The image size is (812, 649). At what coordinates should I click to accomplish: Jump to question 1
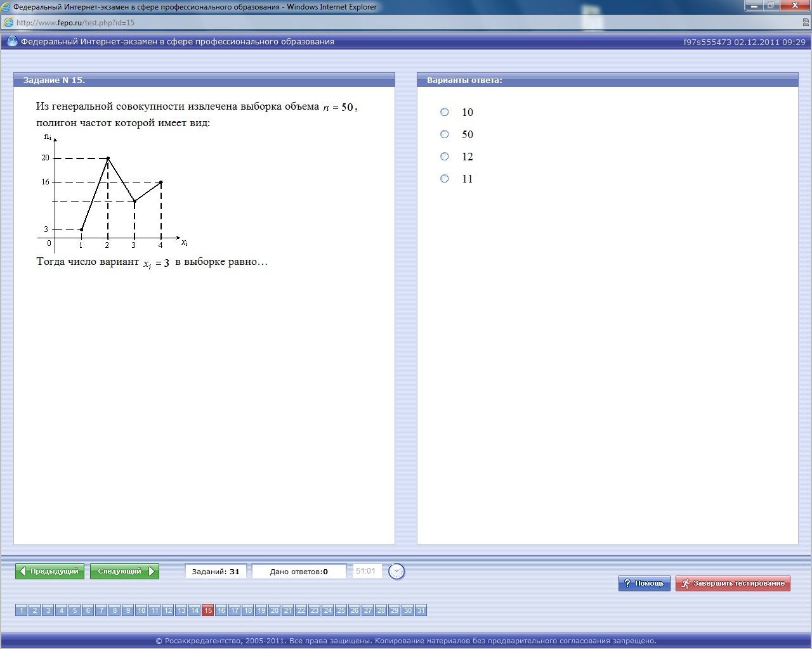(22, 610)
